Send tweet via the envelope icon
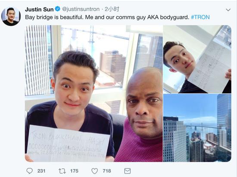Image resolution: width=237 pixels, height=177 pixels. [128, 171]
